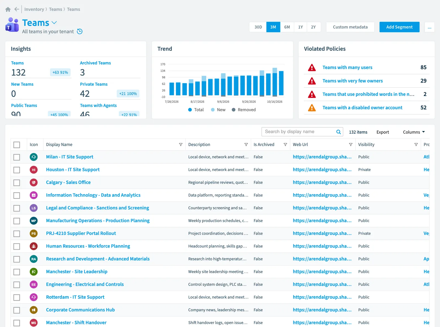
Task: Select the Manchester - Site Leadership checkbox
Action: 17,272
